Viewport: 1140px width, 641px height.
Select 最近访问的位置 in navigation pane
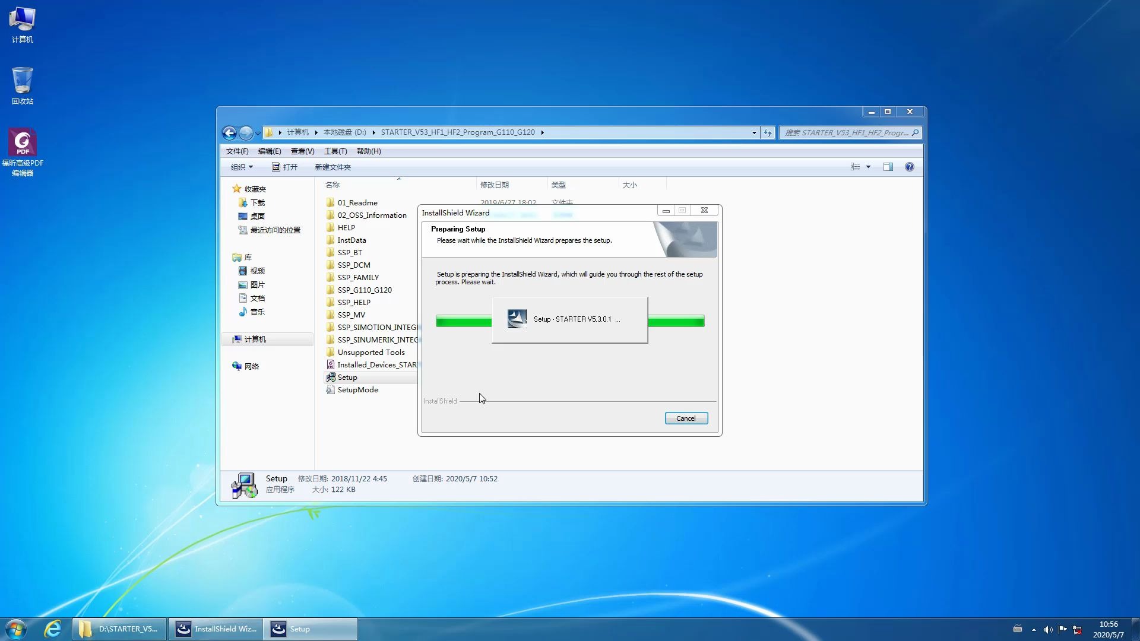[x=270, y=230]
